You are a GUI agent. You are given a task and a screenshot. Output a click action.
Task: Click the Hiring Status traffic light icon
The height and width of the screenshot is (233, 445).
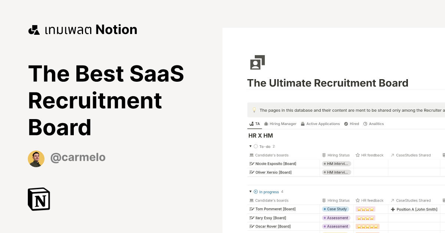pos(323,155)
